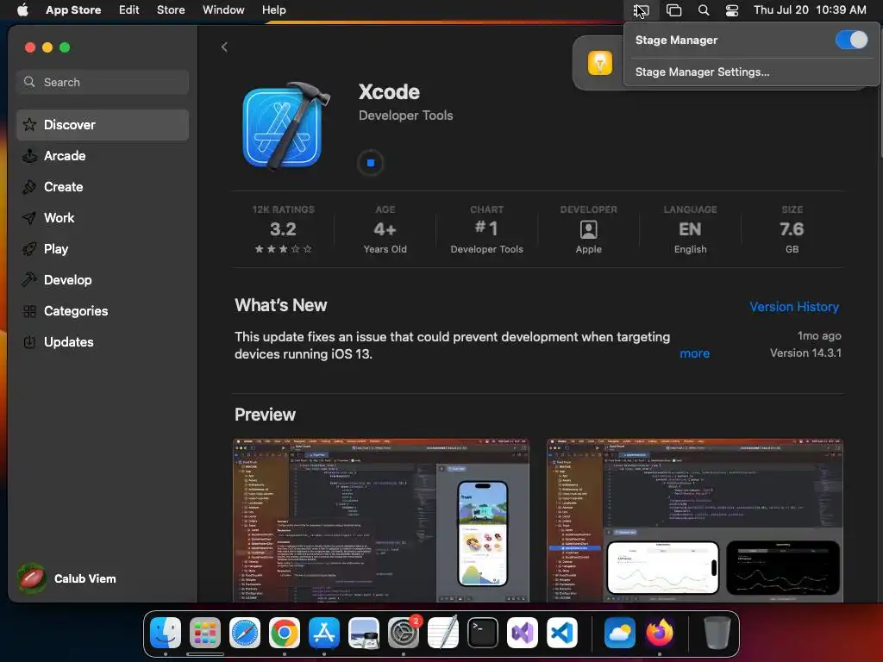
Task: Open Launchpad from the Dock
Action: click(x=205, y=633)
